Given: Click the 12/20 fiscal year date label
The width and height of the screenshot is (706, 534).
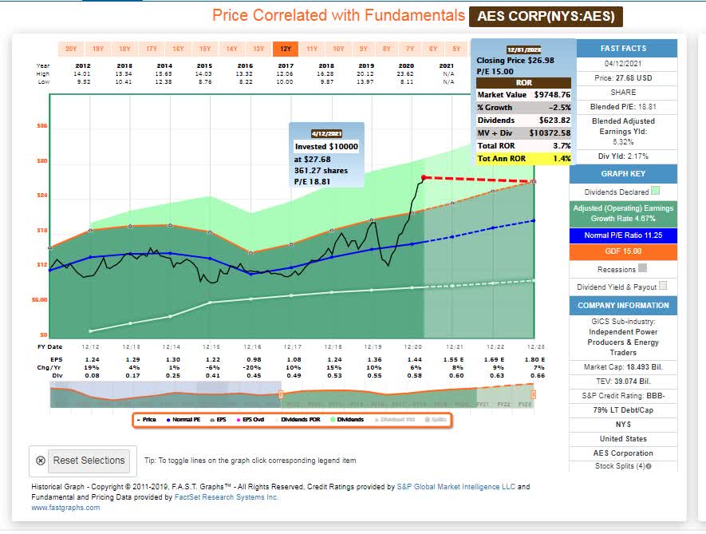Looking at the screenshot, I should coord(413,347).
